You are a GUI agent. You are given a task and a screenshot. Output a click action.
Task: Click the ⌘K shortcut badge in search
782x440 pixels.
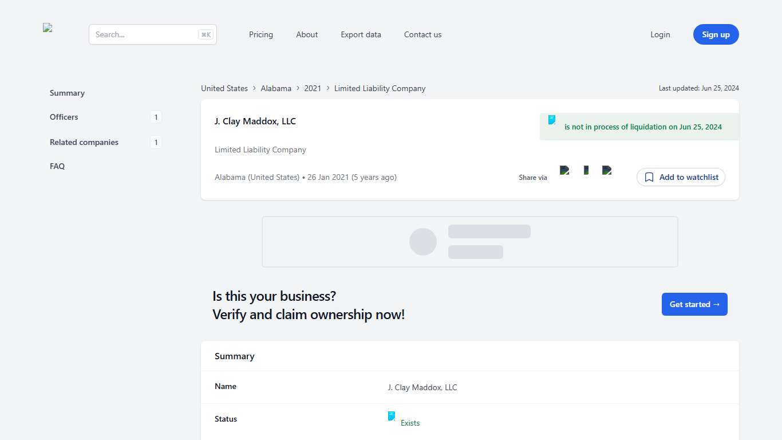pos(206,34)
